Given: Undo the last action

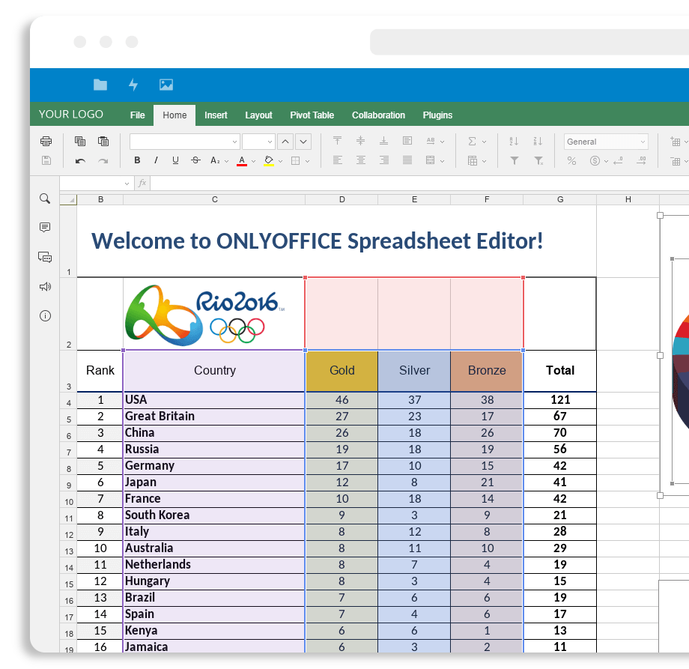Looking at the screenshot, I should [x=80, y=161].
